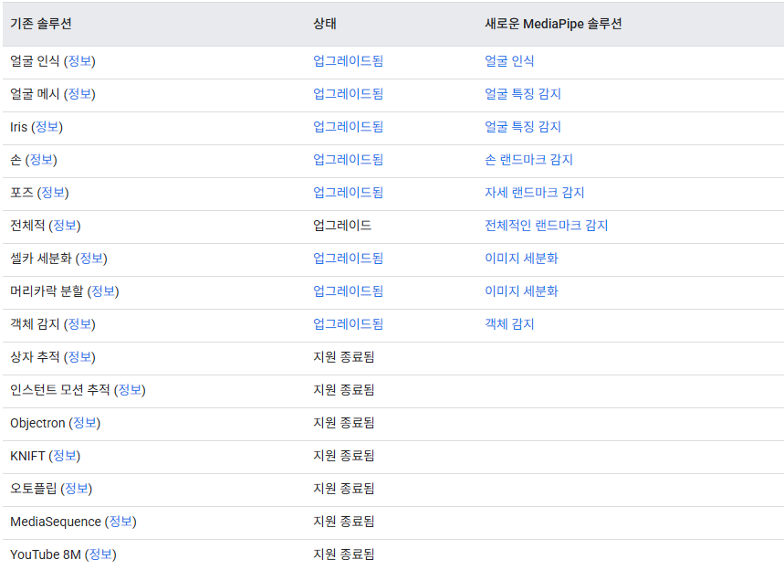Viewport: 784px width, 570px height.
Task: Open the 자세 랜드마크 감지 link
Action: coord(535,193)
